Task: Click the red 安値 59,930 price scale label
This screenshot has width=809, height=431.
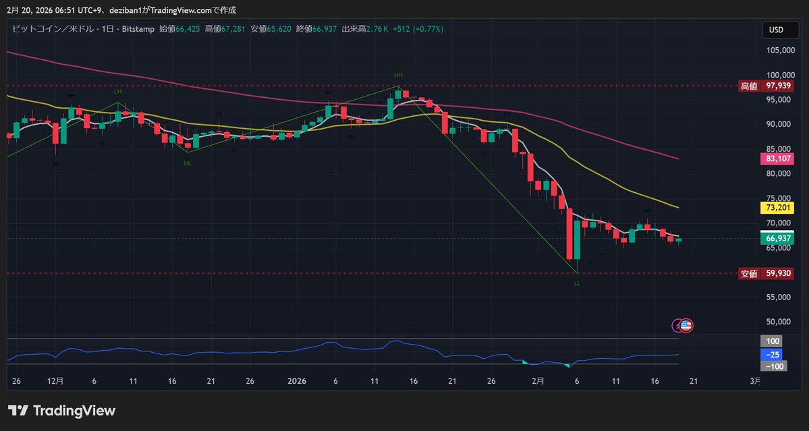Action: [766, 274]
